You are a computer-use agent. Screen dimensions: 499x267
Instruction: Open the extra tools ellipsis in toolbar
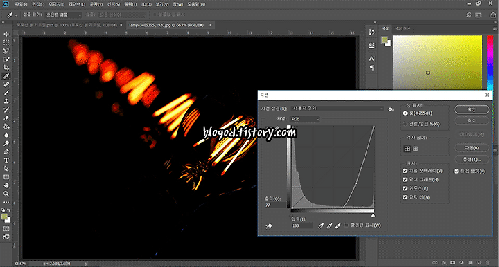[6, 202]
